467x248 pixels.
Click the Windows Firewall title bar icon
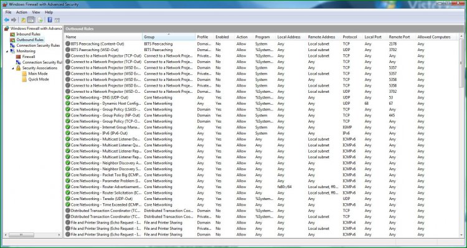5,4
